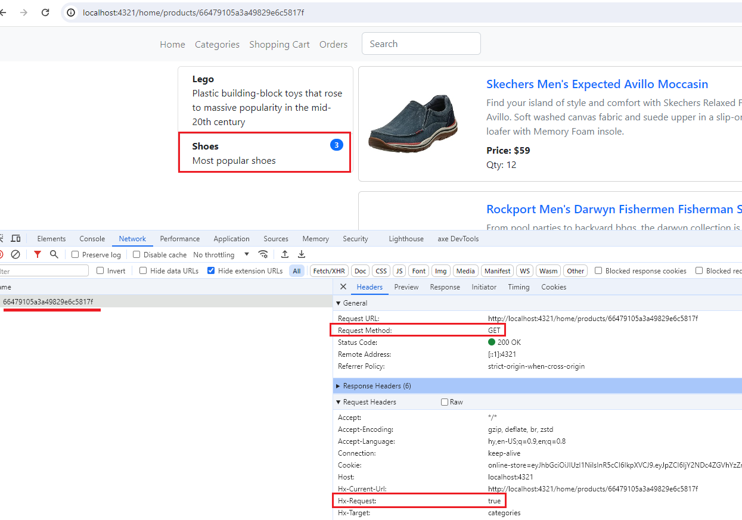Open the No throttling dropdown
The width and height of the screenshot is (742, 520).
click(x=221, y=254)
